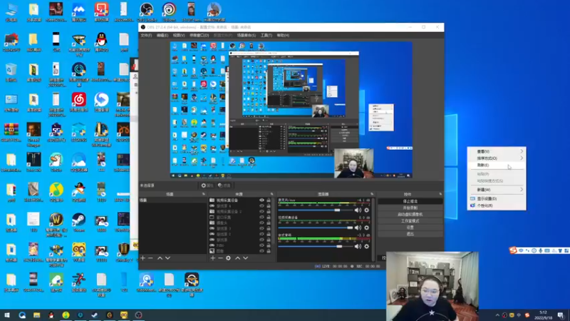Expand the 查看(V) submenu arrow in context menu
This screenshot has width=570, height=321.
522,151
